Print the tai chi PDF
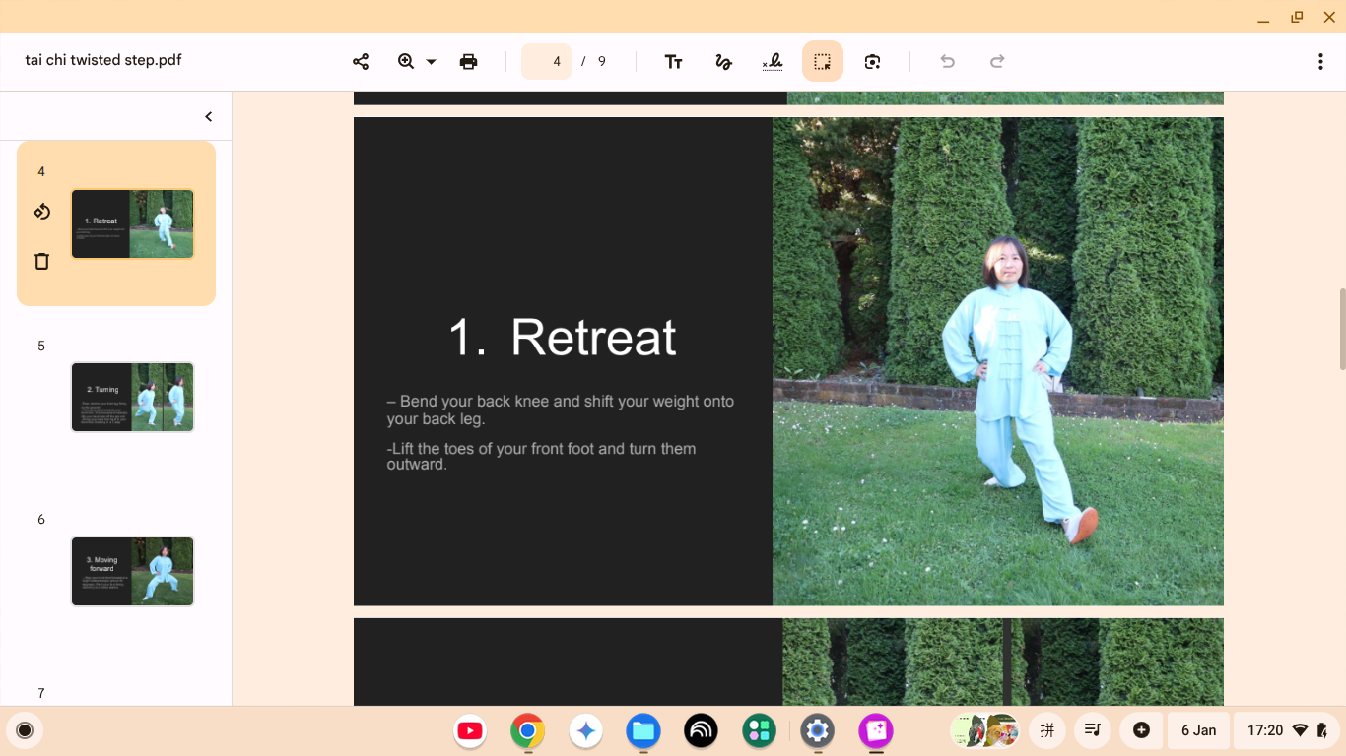 click(468, 60)
